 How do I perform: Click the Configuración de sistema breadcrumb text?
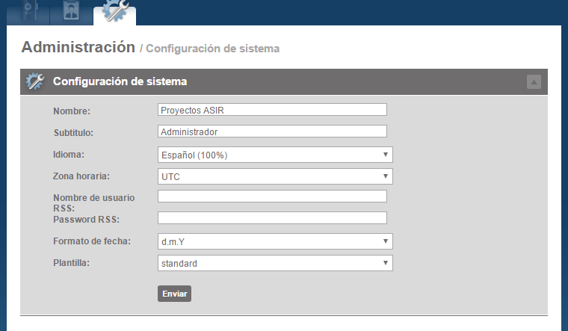[212, 49]
